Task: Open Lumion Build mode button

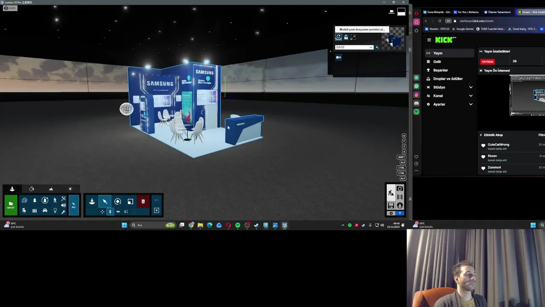Action: click(390, 193)
